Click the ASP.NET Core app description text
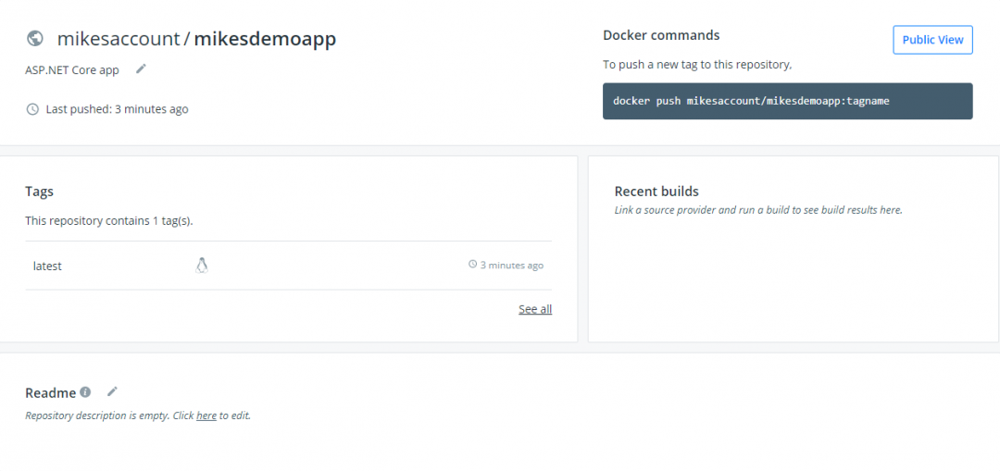 (x=72, y=70)
